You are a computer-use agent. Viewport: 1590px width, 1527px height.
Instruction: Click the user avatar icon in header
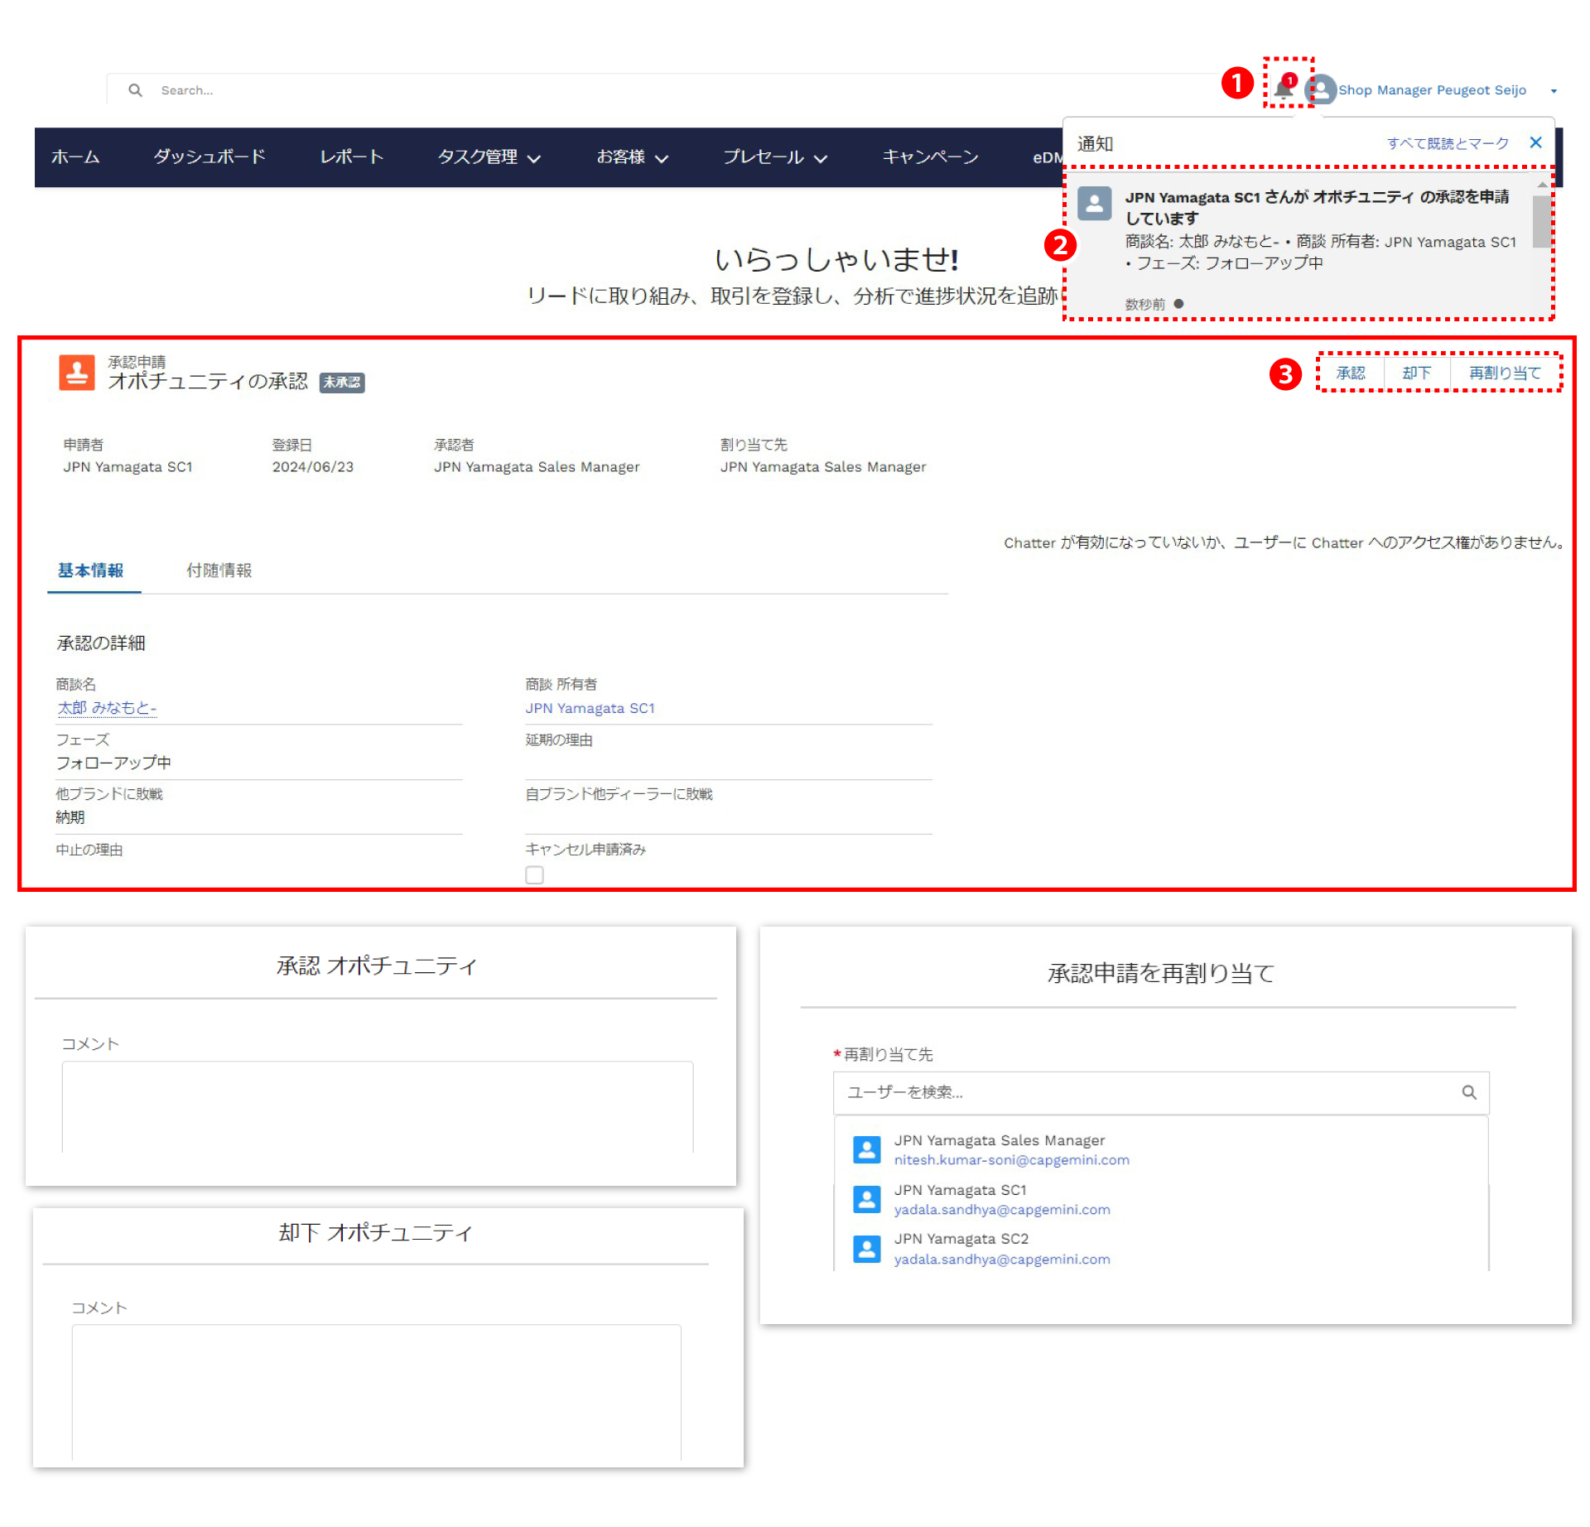click(1320, 89)
